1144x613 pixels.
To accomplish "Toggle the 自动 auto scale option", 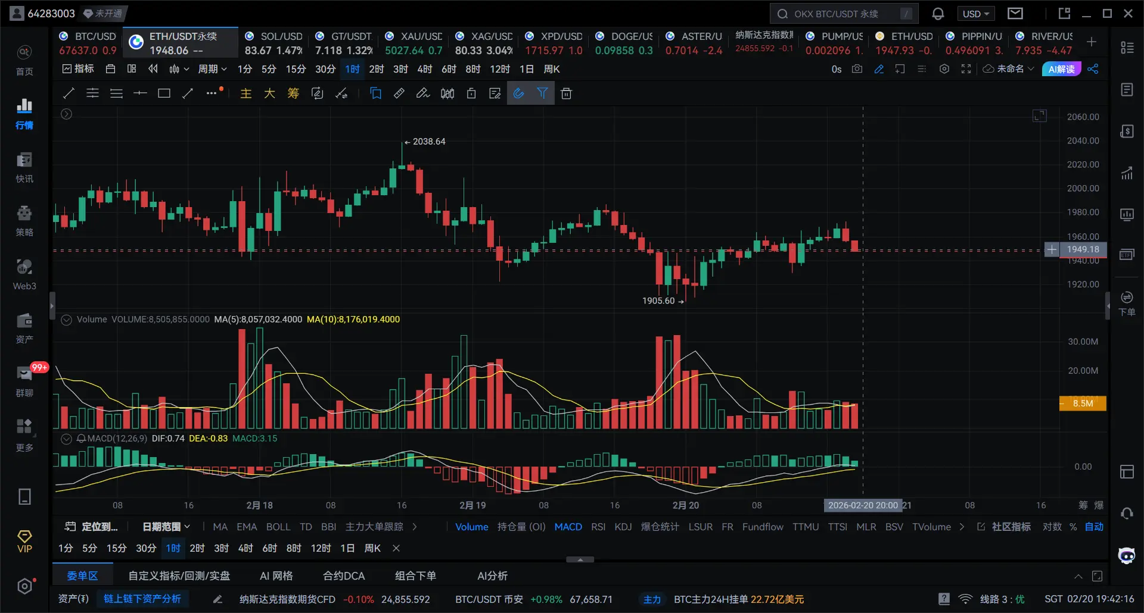I will [x=1094, y=527].
